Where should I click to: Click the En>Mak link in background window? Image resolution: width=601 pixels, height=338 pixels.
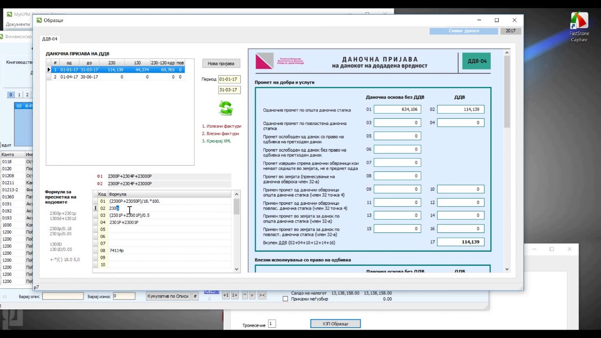211,292
